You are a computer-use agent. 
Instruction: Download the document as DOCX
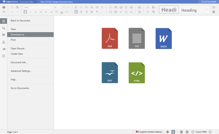pyautogui.click(x=164, y=38)
